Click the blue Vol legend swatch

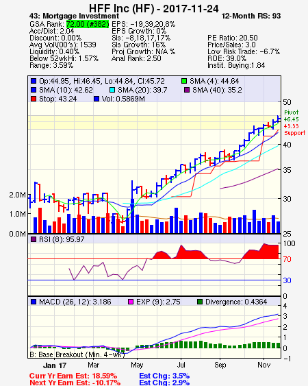[97, 99]
